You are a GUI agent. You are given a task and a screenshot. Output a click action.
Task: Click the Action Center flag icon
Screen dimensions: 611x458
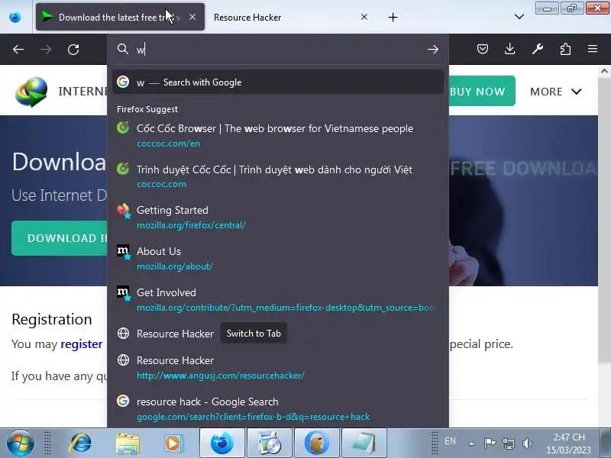pyautogui.click(x=490, y=443)
